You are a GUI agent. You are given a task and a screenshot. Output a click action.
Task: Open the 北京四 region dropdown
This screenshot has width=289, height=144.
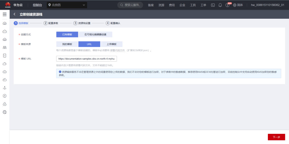[x=67, y=5]
